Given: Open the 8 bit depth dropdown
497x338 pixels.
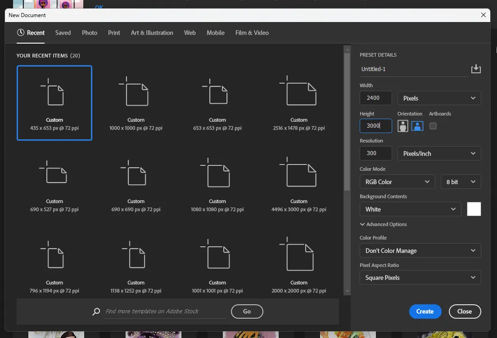Looking at the screenshot, I should tap(461, 182).
